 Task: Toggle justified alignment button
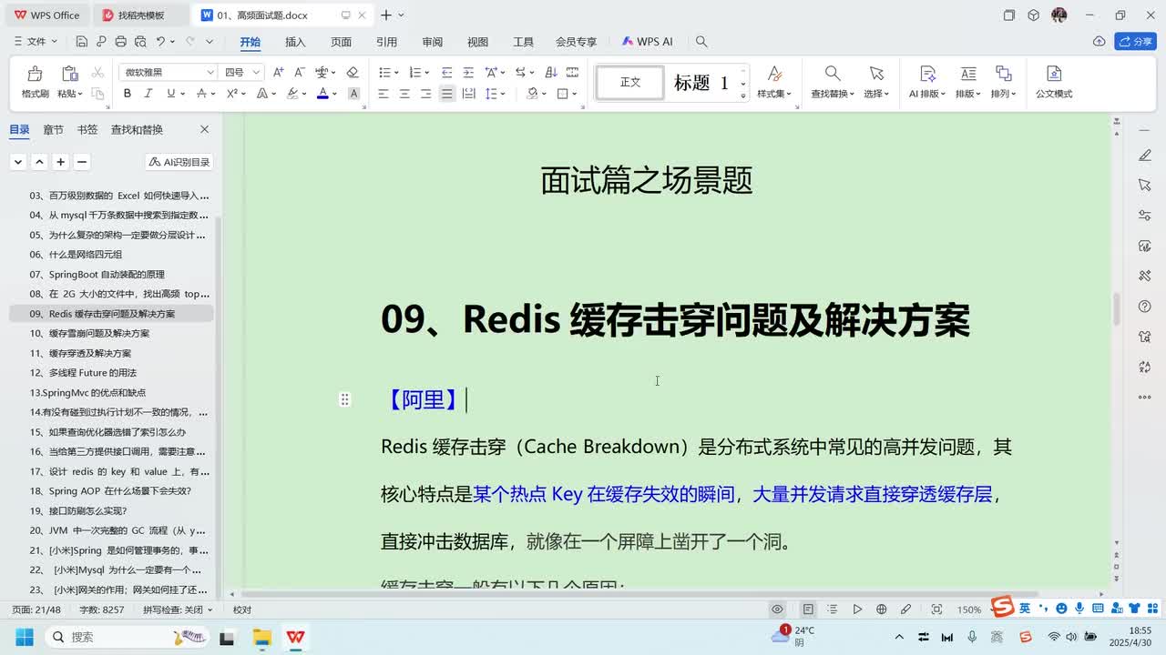point(446,94)
